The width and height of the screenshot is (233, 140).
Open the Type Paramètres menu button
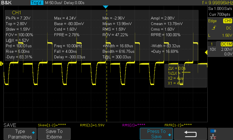20,134
